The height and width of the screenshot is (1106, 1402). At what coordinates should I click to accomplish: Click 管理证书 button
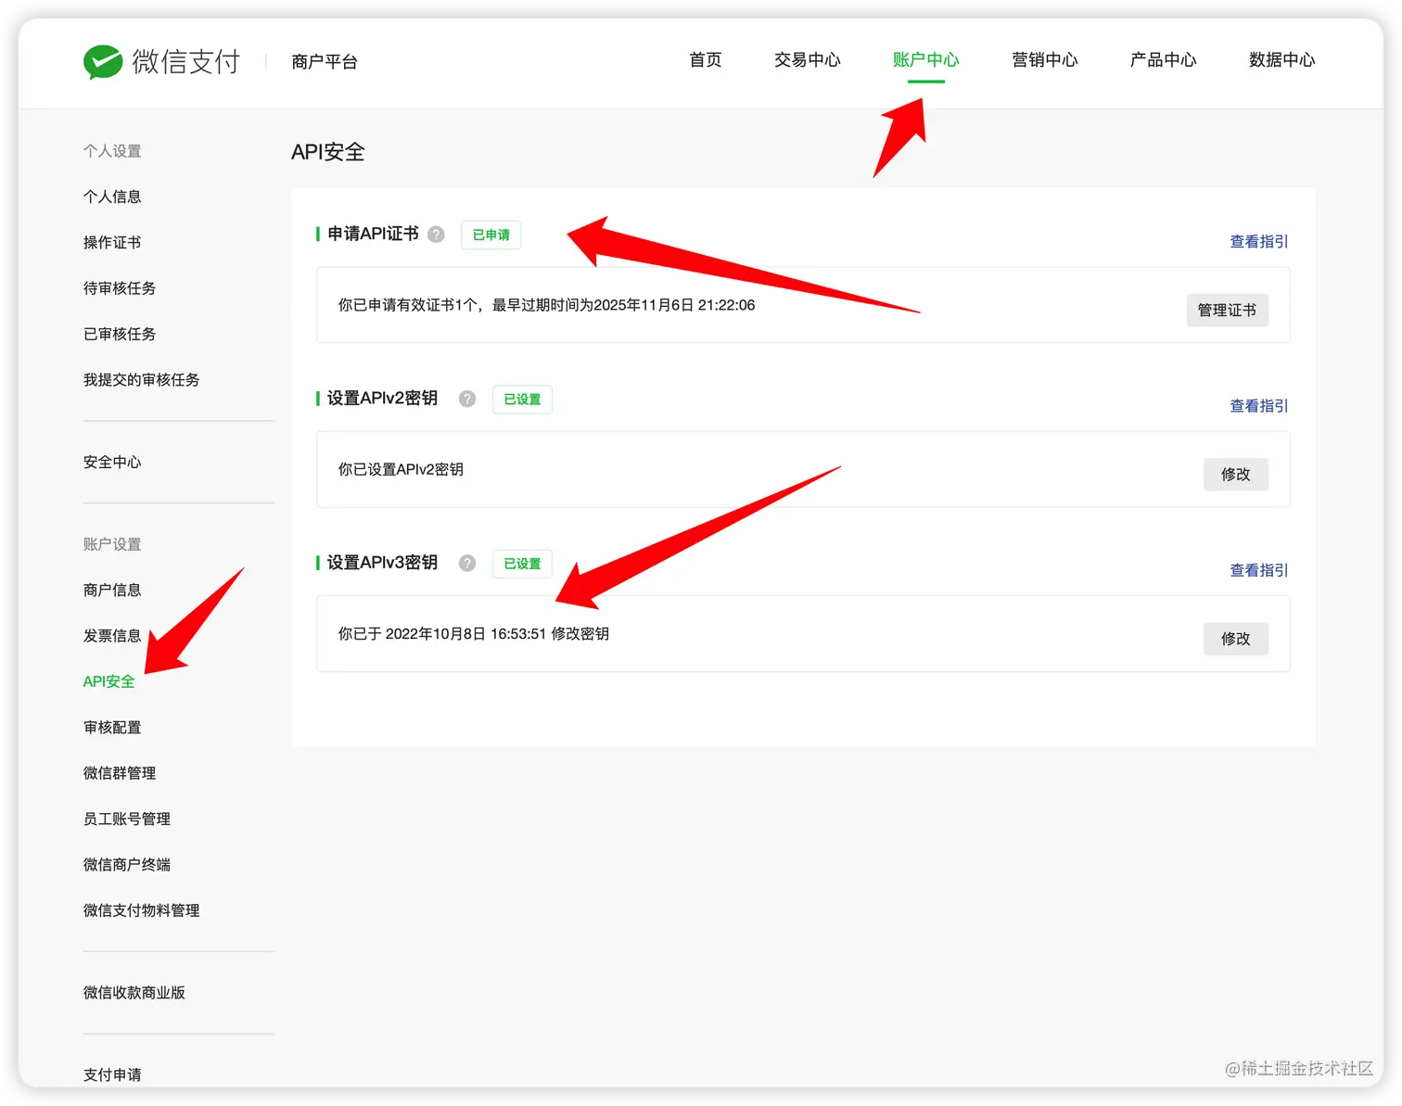pyautogui.click(x=1227, y=310)
